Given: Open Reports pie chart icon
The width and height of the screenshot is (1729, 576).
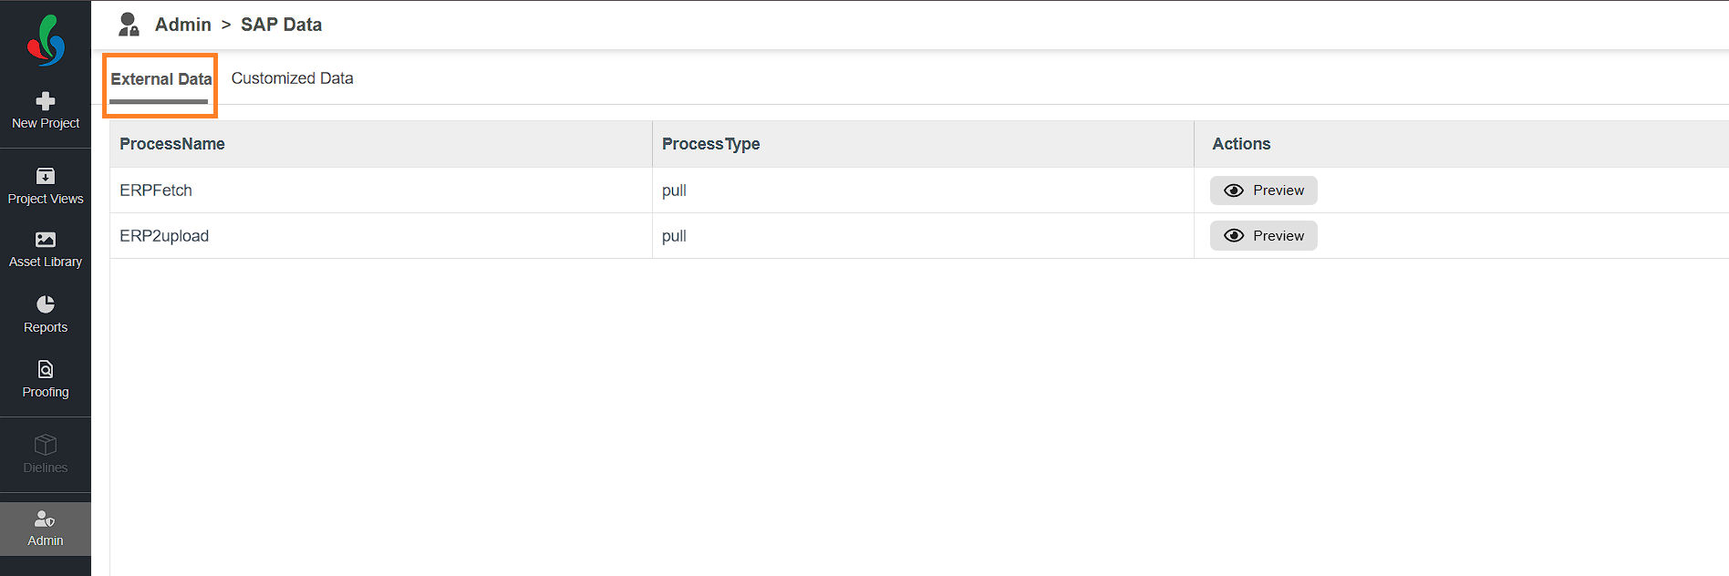Looking at the screenshot, I should (46, 304).
